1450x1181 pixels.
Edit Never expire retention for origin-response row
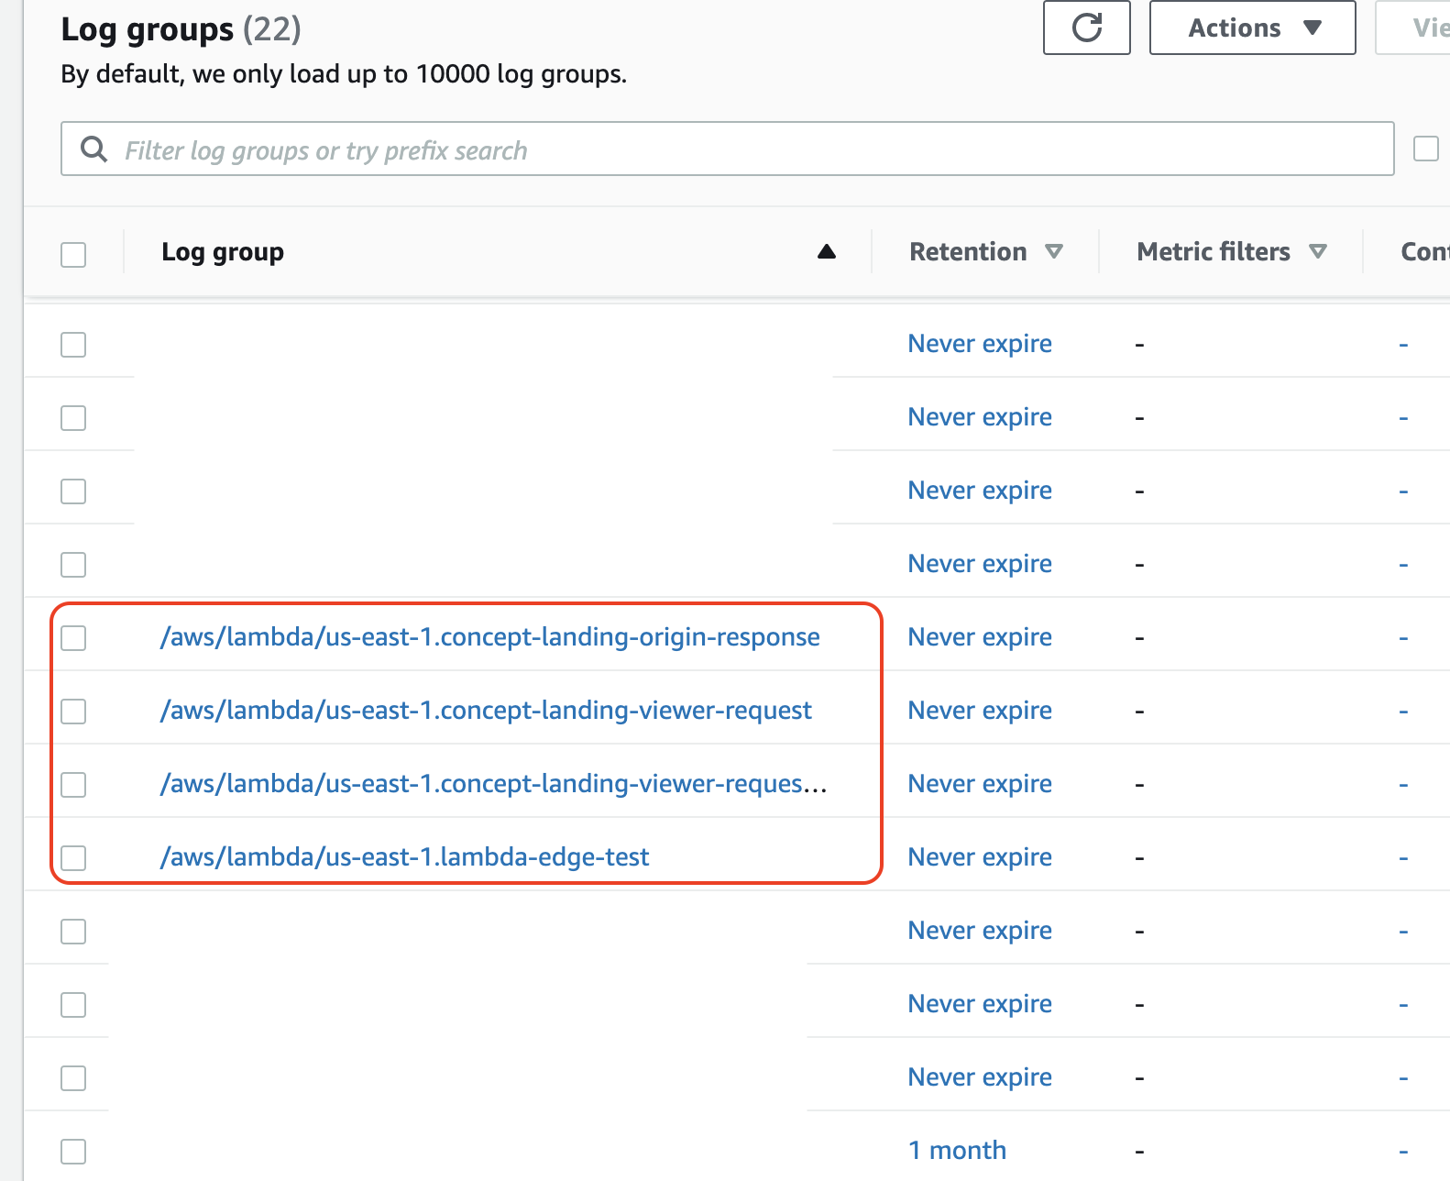pos(980,636)
